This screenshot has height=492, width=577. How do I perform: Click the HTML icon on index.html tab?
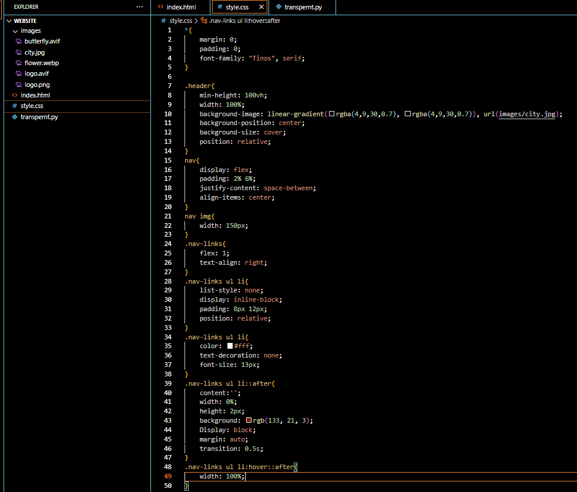point(160,8)
